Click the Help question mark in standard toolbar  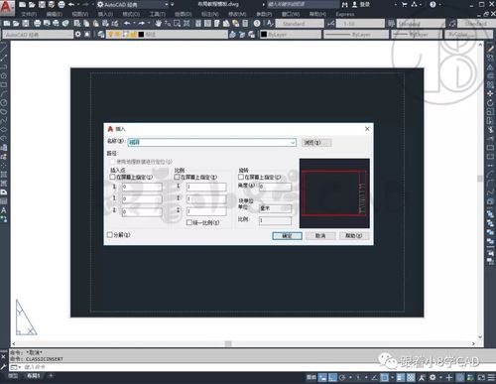tap(257, 24)
